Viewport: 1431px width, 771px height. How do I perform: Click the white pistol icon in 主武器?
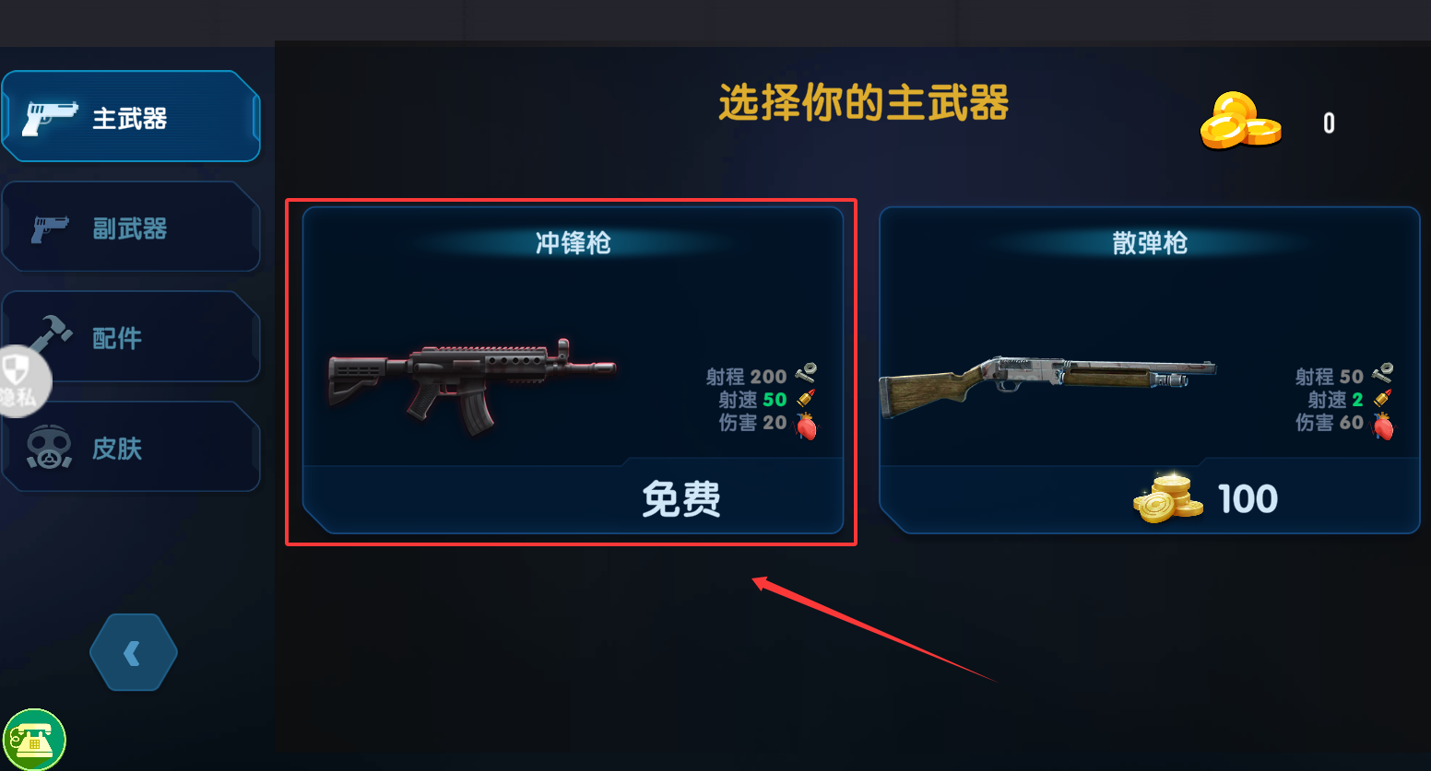pyautogui.click(x=50, y=118)
